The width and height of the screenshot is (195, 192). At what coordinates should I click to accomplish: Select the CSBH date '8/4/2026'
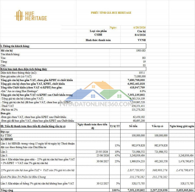point(140,35)
